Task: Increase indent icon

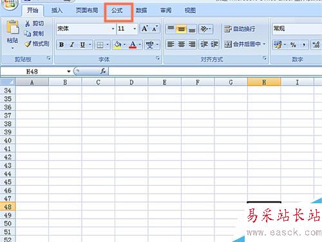Action: (214, 45)
